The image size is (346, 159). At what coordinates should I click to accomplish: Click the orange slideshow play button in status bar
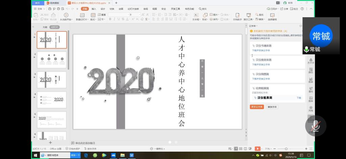click(257, 149)
